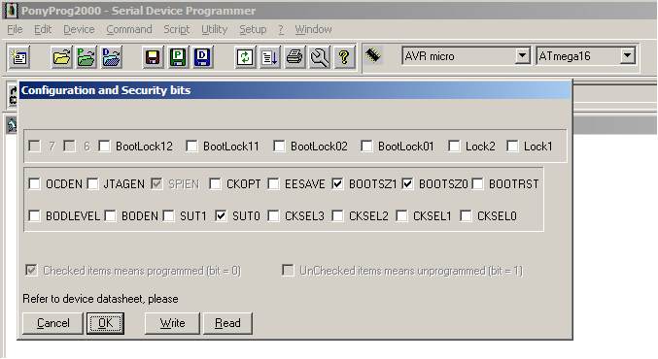Open the Utility menu
The height and width of the screenshot is (359, 658).
(214, 29)
